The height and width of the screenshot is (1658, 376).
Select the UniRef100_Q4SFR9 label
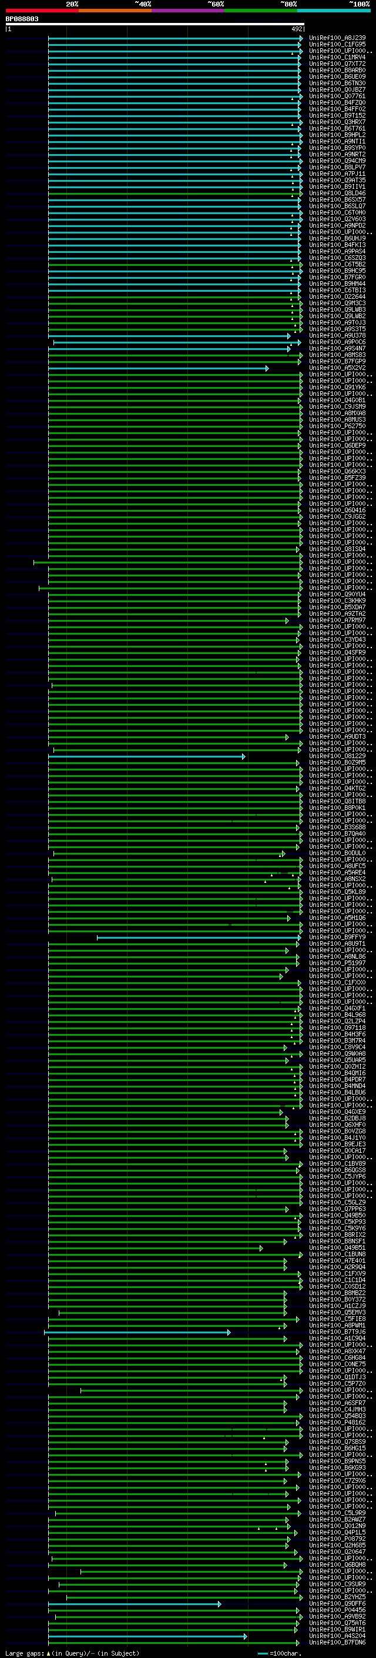[x=337, y=653]
